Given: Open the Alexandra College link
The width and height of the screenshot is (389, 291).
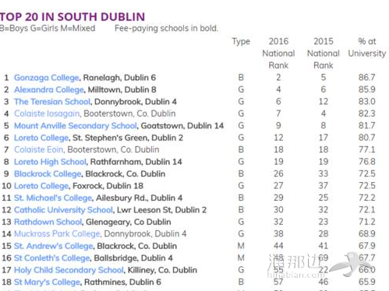Looking at the screenshot, I should (49, 89).
